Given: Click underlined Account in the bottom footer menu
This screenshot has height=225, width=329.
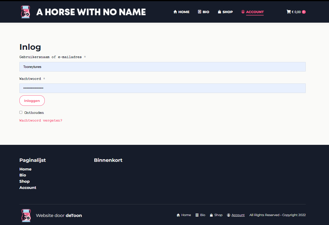Looking at the screenshot, I should 238,215.
